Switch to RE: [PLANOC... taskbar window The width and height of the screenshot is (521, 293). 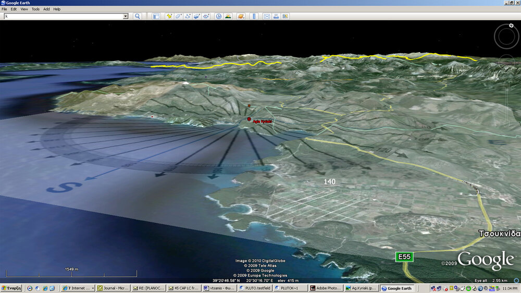tap(148, 288)
